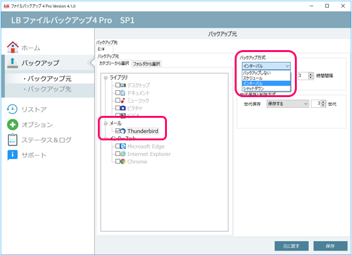
Task: Open the ホーム page via house icon
Action: 13,47
